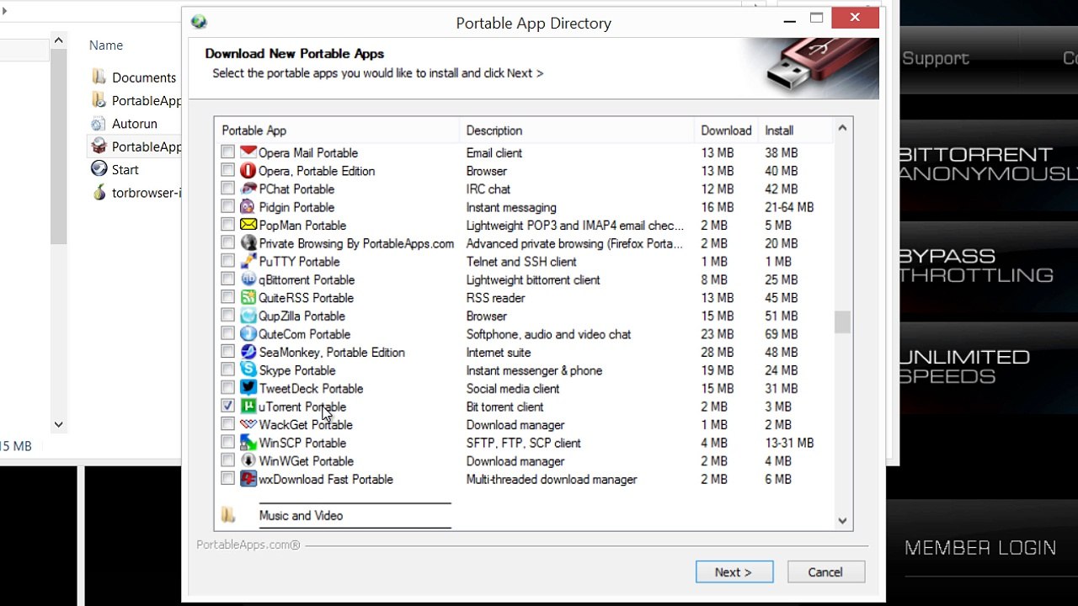1078x606 pixels.
Task: Click the Name column header in Explorer
Action: point(106,45)
